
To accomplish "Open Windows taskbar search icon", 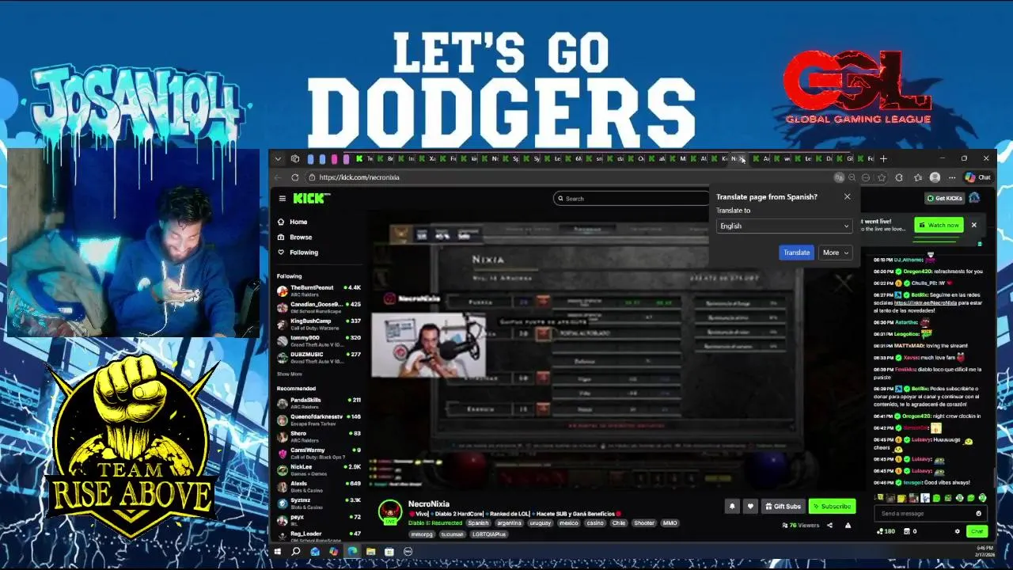I will pos(296,551).
